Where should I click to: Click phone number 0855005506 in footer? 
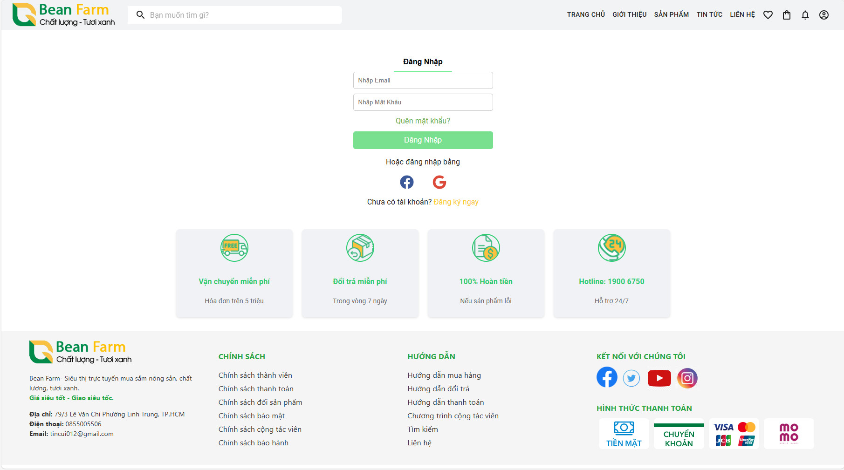pos(83,424)
